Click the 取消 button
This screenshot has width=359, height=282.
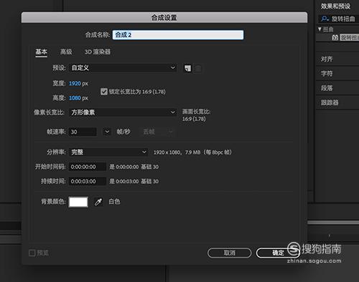pos(229,253)
